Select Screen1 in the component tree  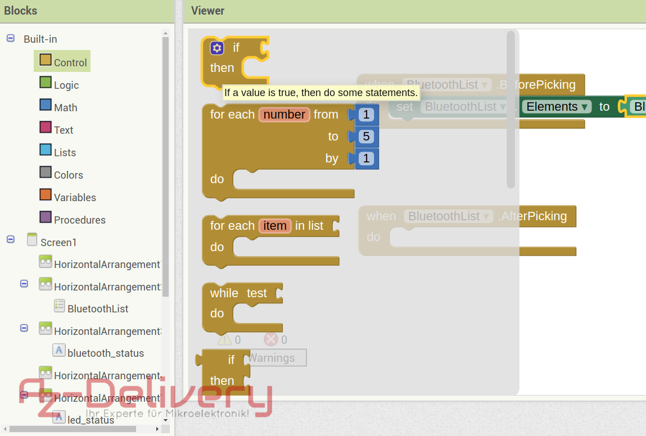pyautogui.click(x=52, y=241)
